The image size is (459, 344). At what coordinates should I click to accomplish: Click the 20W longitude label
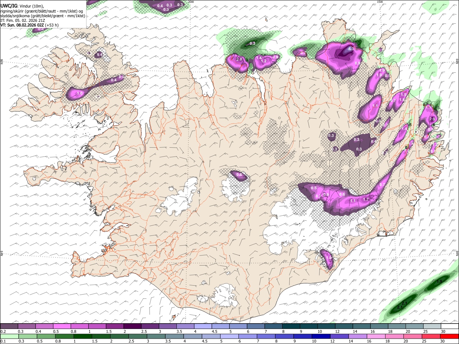[x=191, y=2]
